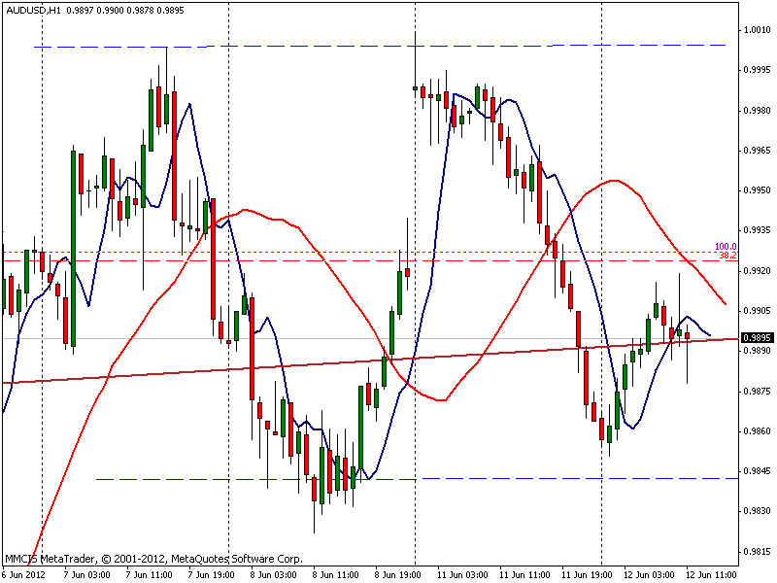This screenshot has height=583, width=777.
Task: Select the dark red rising trendline
Action: pos(370,360)
